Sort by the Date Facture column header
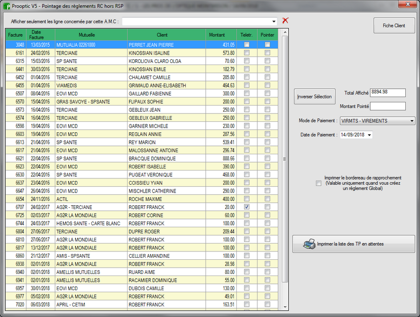Screen dimensions: 420x317 click(41, 35)
